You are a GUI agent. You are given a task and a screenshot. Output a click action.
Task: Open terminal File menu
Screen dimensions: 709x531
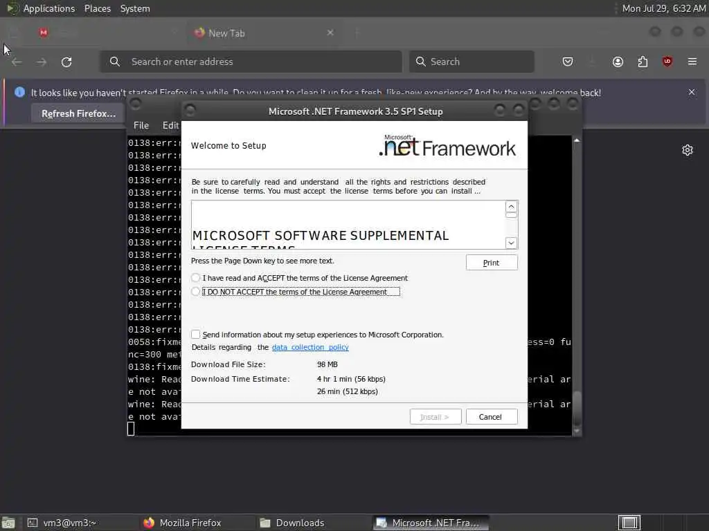click(141, 126)
